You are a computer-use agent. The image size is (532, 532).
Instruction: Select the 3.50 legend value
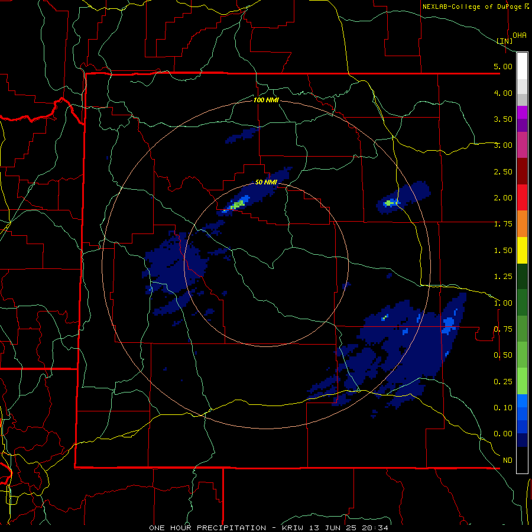503,119
